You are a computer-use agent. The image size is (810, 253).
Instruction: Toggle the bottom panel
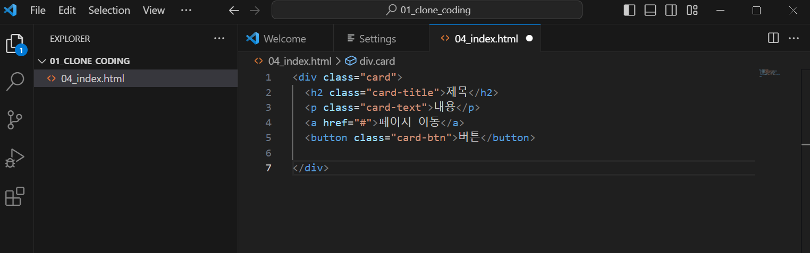click(x=650, y=10)
